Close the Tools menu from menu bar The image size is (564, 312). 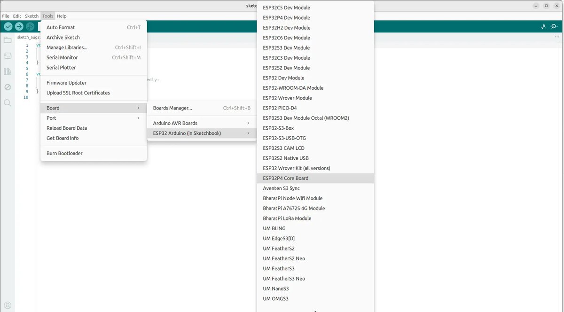coord(47,16)
